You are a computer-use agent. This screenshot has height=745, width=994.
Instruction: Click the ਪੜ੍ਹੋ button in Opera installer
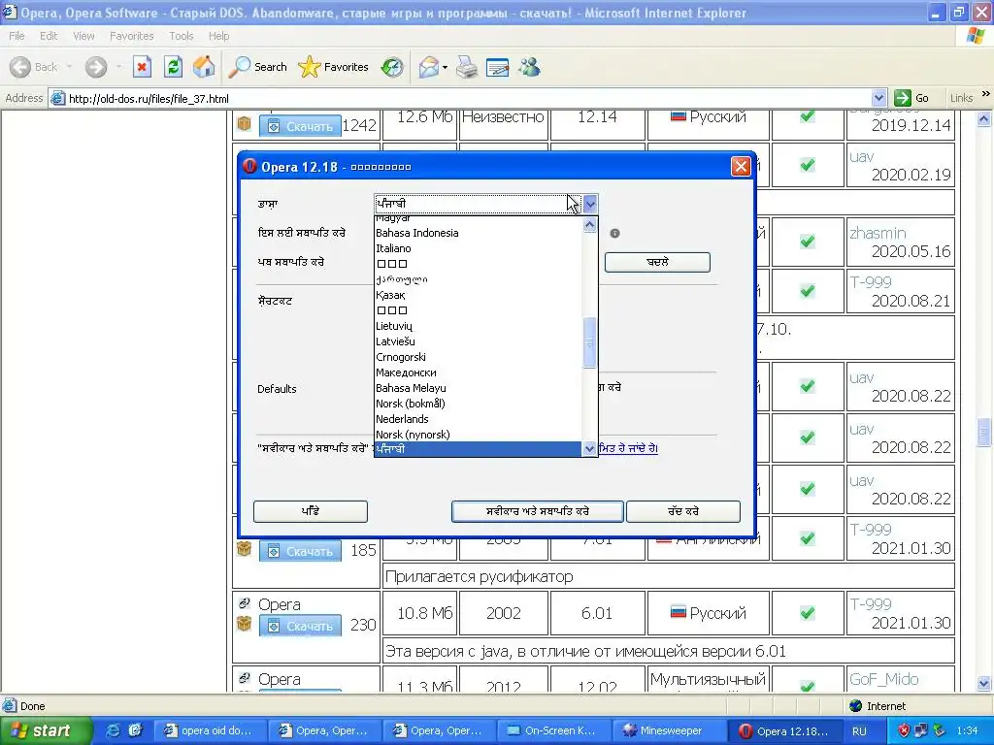click(x=311, y=511)
